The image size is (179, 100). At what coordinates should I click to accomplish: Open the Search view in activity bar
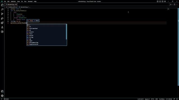tap(2, 9)
